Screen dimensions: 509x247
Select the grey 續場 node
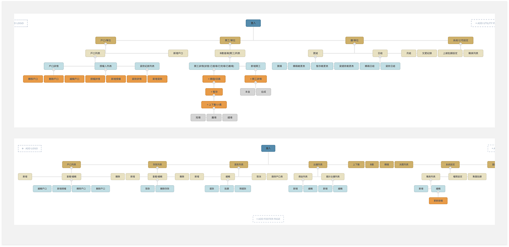(x=230, y=118)
